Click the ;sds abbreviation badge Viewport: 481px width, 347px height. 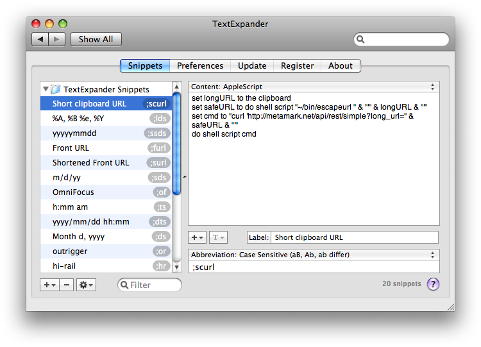click(159, 177)
